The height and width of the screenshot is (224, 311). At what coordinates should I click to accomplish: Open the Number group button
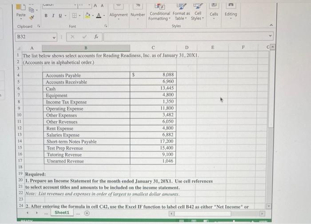[138, 12]
